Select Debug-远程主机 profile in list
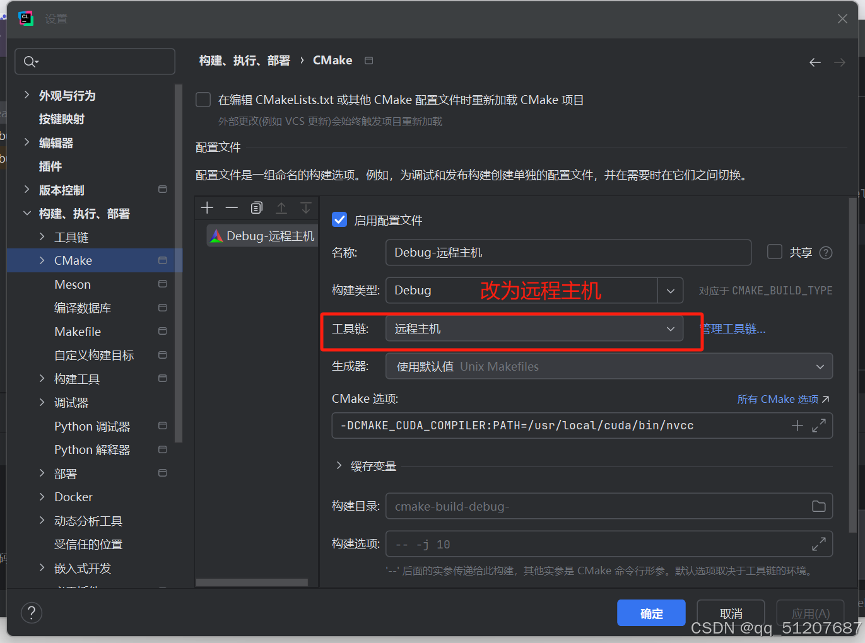Image resolution: width=865 pixels, height=643 pixels. (262, 236)
